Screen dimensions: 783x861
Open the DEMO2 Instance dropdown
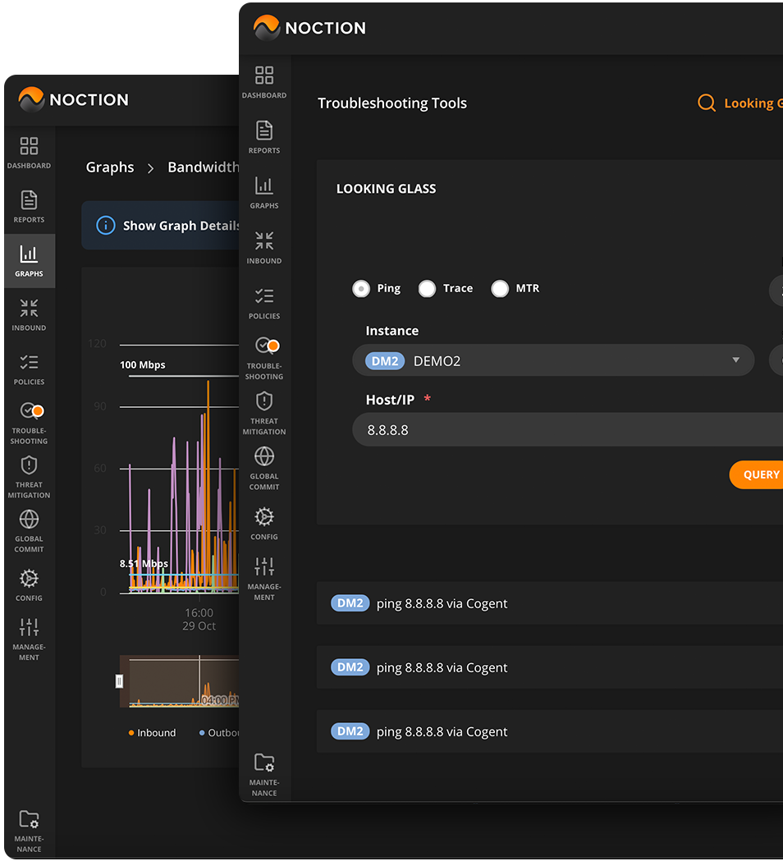tap(552, 360)
